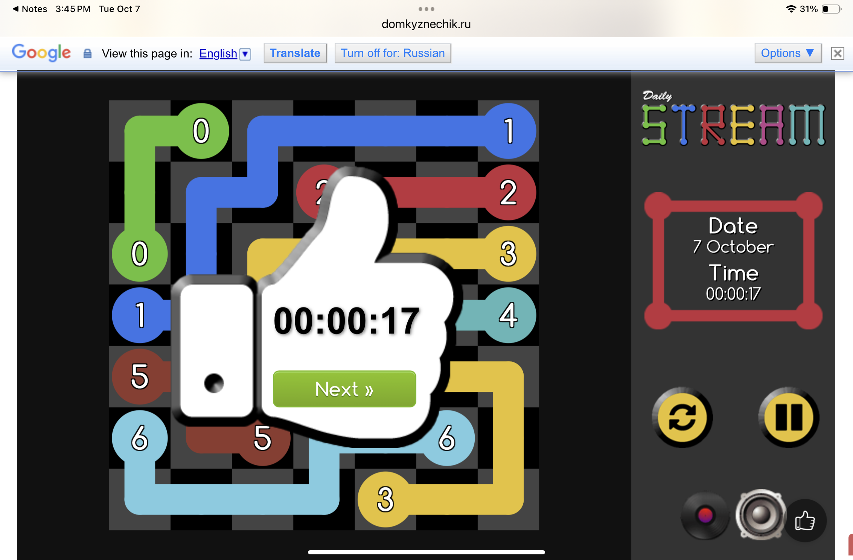Click the Translate button
This screenshot has height=560, width=853.
[295, 53]
